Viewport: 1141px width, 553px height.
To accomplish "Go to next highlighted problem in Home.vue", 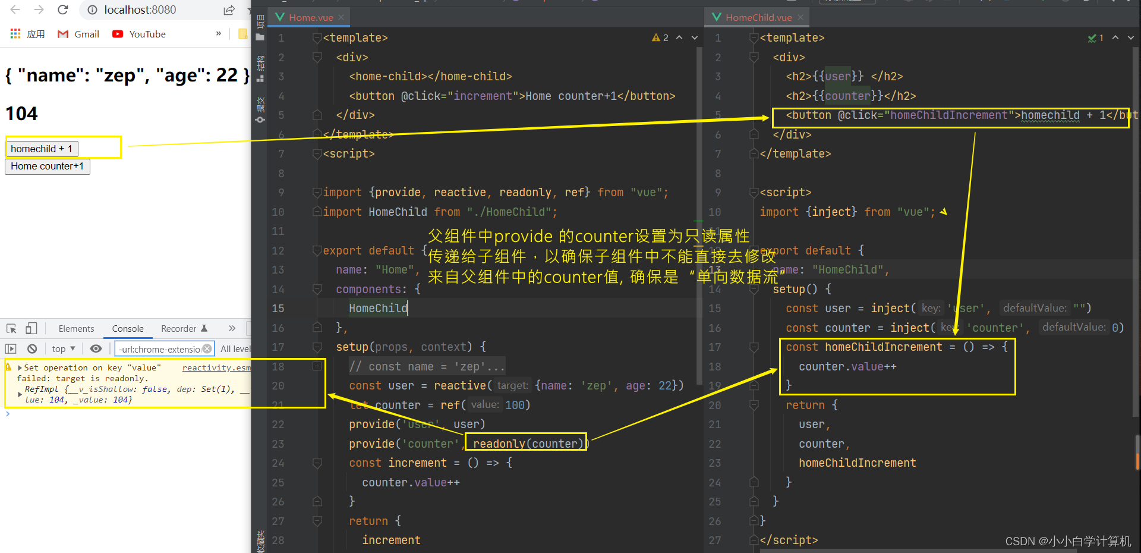I will pyautogui.click(x=695, y=37).
